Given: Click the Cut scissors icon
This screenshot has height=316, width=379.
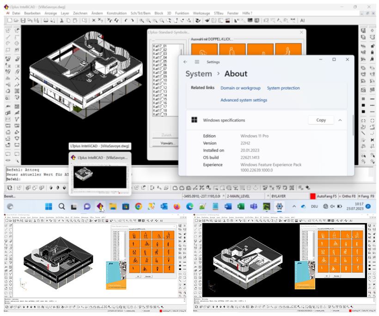Looking at the screenshot, I should 61,20.
